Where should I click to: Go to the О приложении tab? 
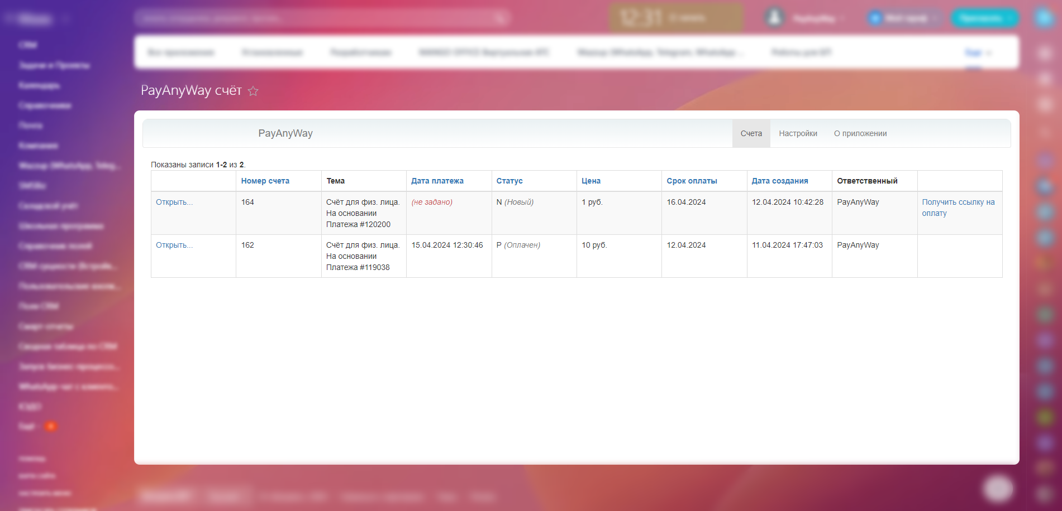coord(860,133)
